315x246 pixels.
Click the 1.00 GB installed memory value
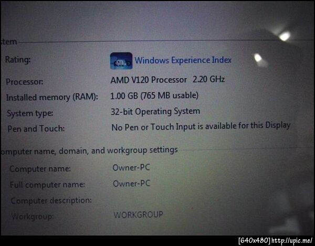[x=154, y=95]
